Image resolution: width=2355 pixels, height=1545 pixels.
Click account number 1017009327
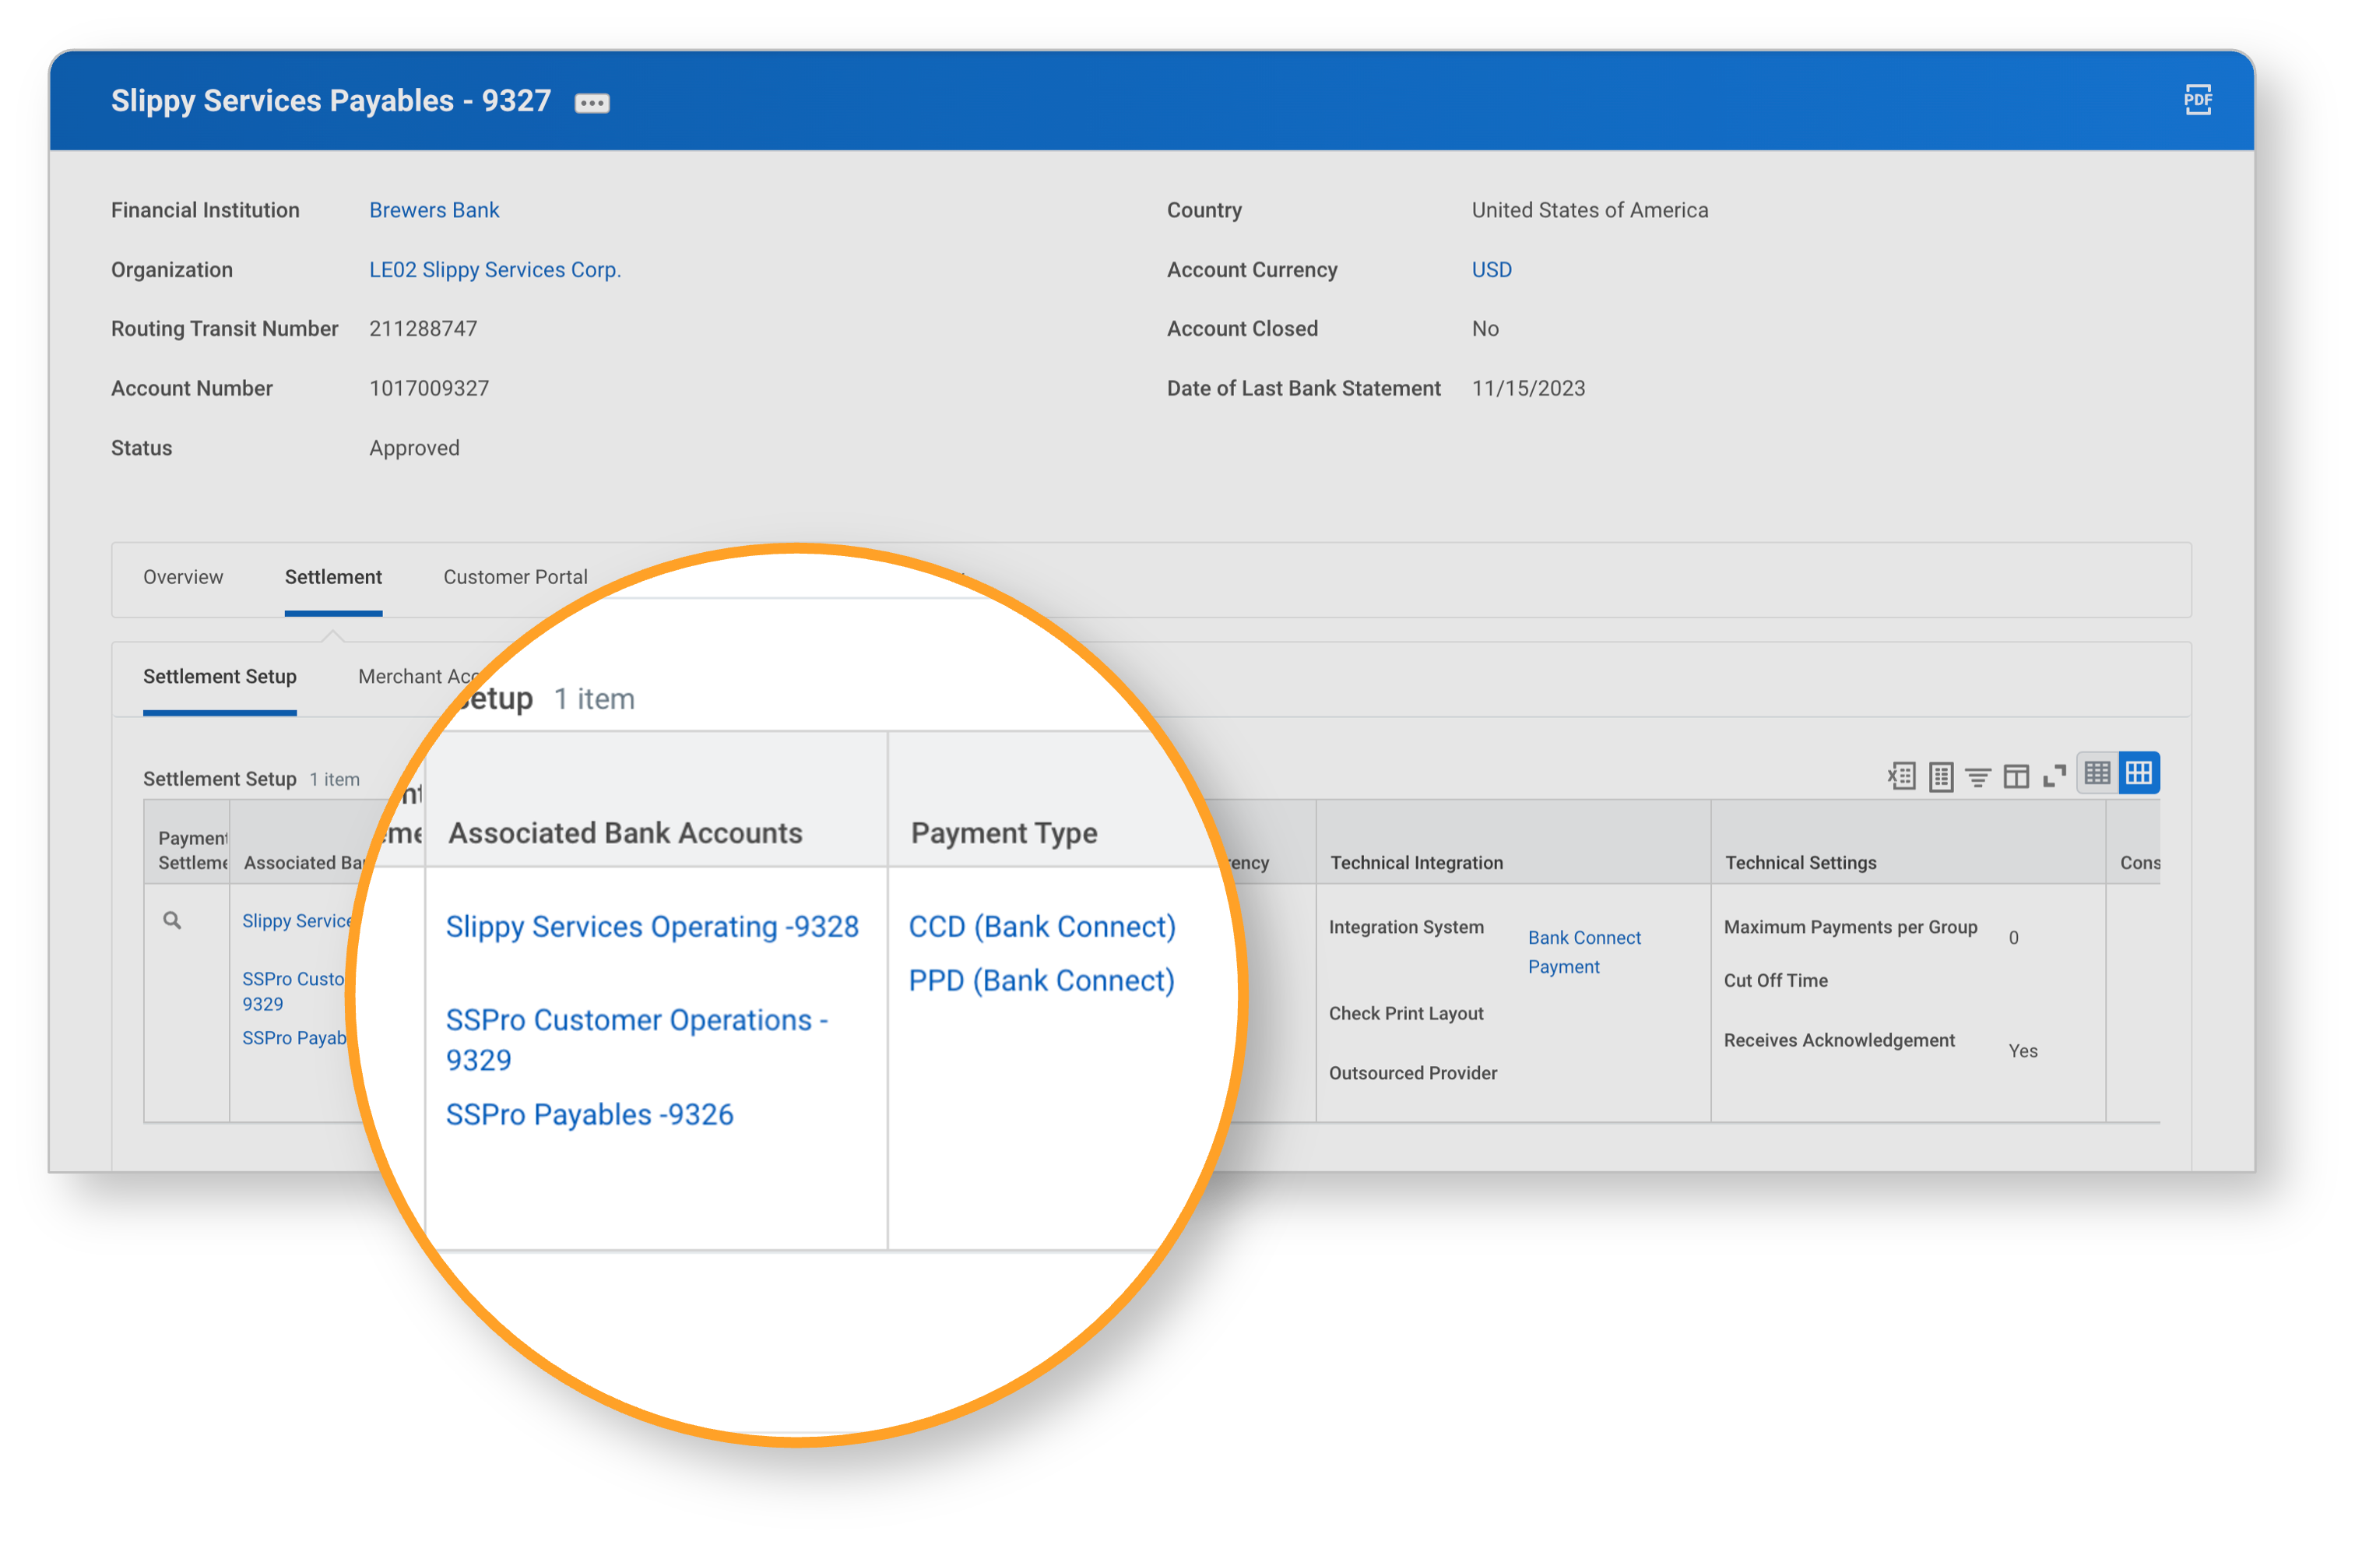pyautogui.click(x=430, y=388)
